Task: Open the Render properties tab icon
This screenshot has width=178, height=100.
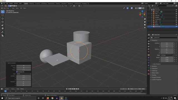Action: pos(149,41)
